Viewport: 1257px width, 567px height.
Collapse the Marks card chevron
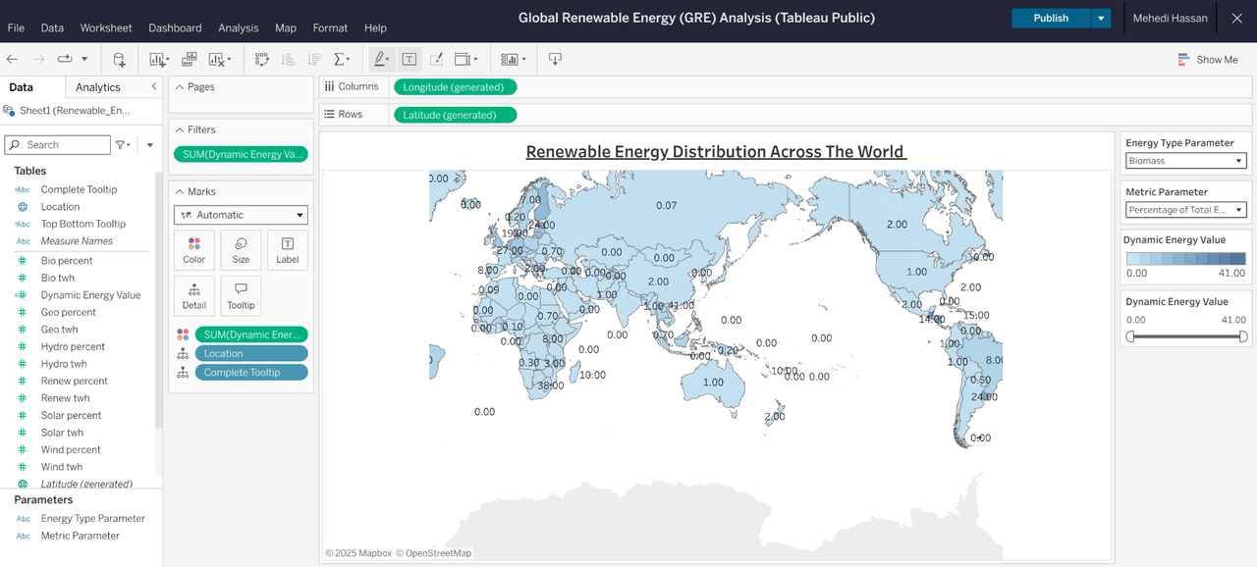point(180,191)
